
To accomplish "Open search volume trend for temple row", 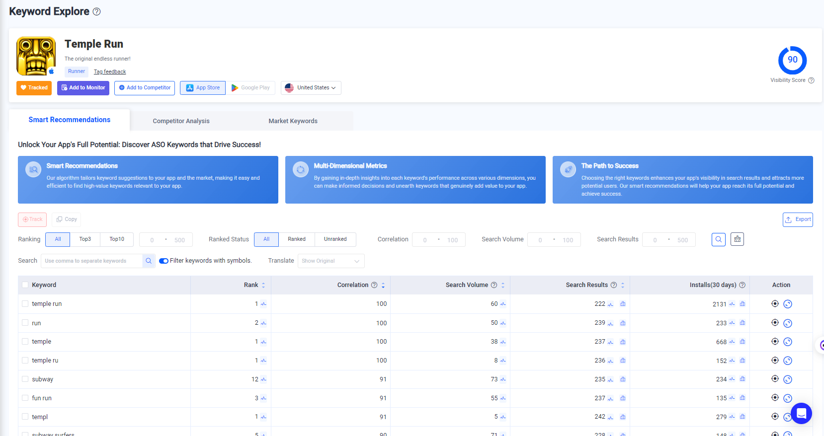I will tap(503, 342).
